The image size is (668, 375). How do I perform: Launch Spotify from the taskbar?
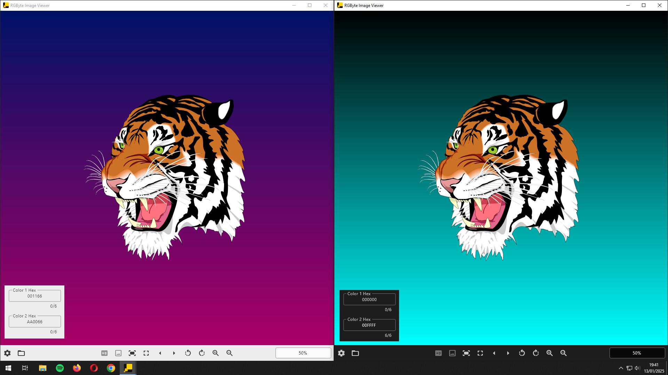59,368
